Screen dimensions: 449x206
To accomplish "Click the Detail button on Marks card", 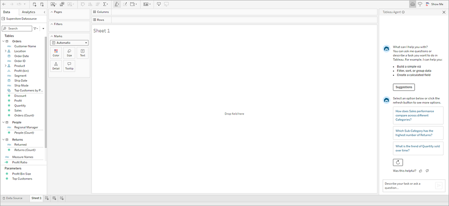I will (56, 66).
